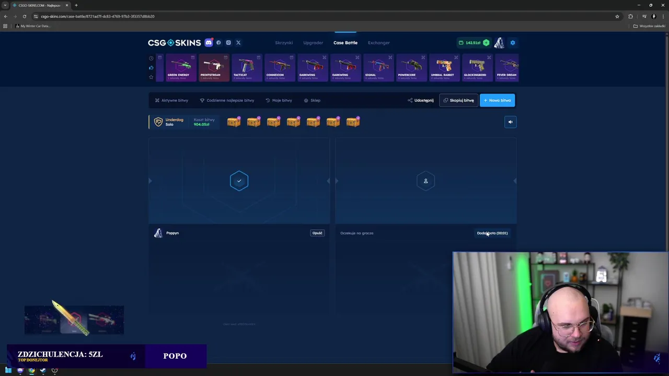669x376 pixels.
Task: Open the Case Battle section
Action: (x=345, y=43)
